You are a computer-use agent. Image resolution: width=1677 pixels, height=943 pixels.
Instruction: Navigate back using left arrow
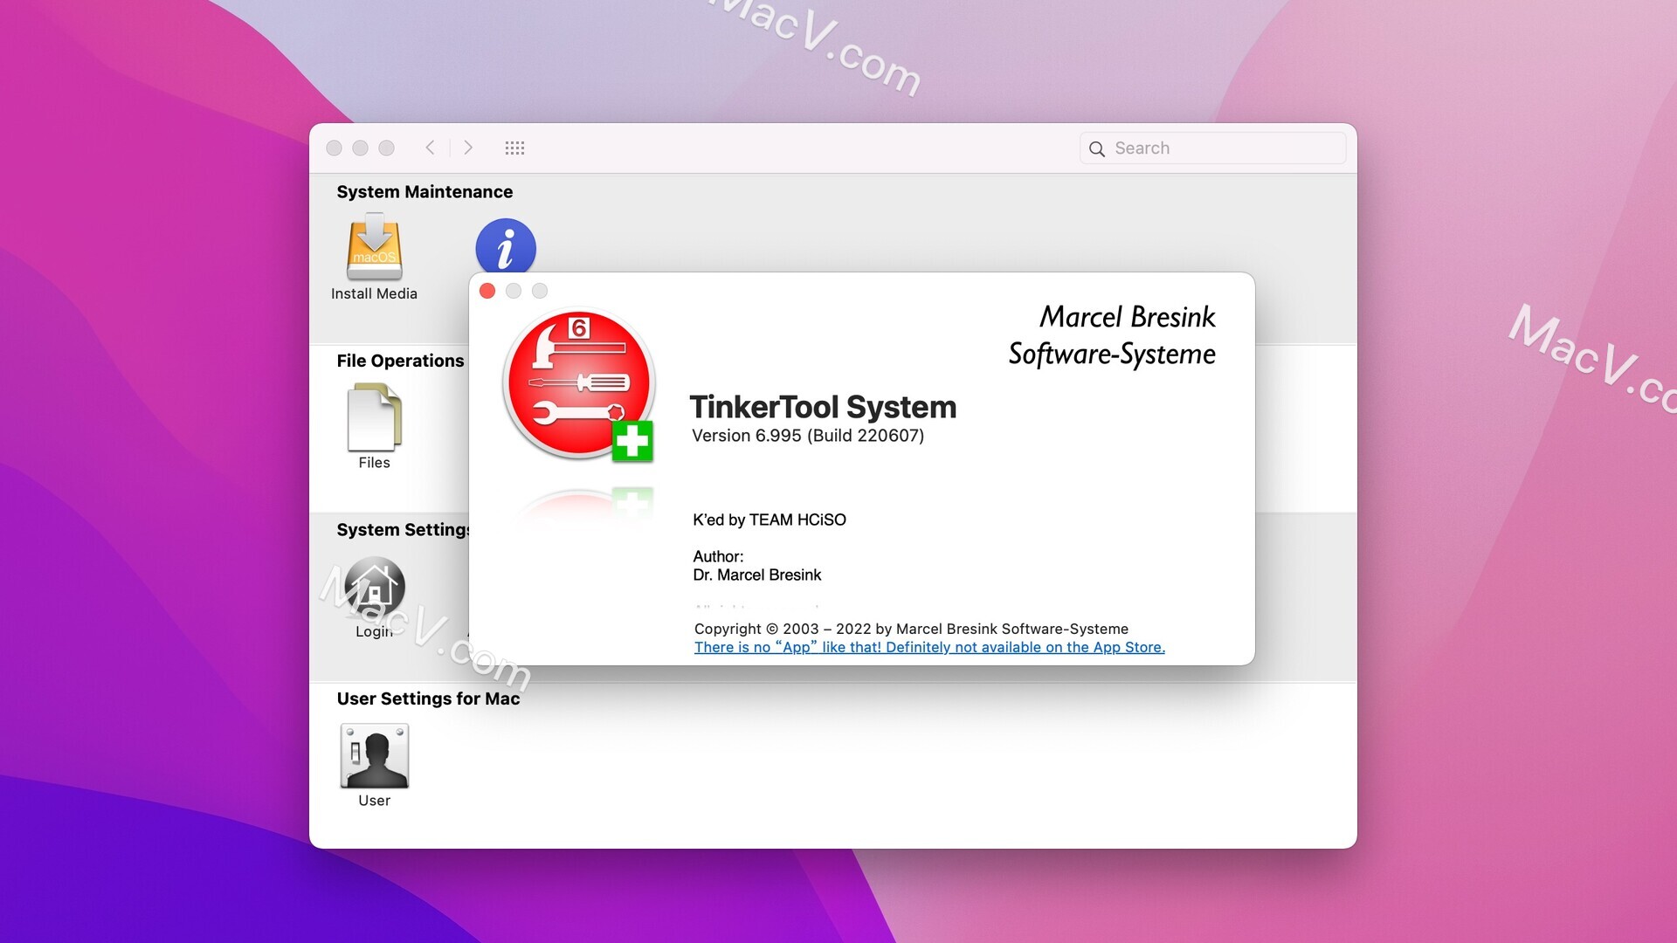pos(431,148)
